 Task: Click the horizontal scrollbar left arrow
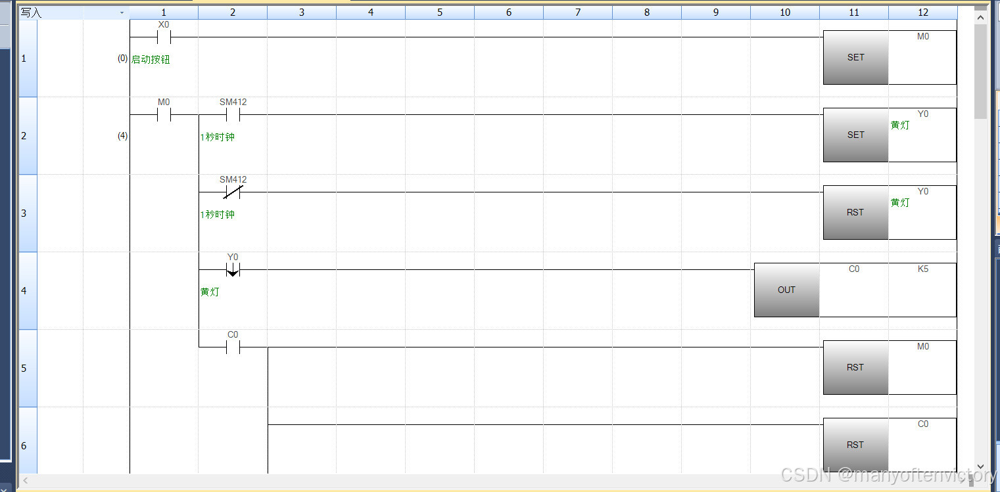27,480
